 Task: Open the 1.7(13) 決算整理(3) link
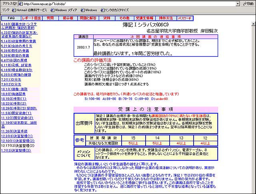[x=16, y=150]
